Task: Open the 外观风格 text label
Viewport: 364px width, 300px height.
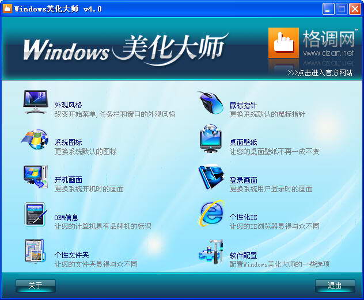Action: [x=68, y=105]
